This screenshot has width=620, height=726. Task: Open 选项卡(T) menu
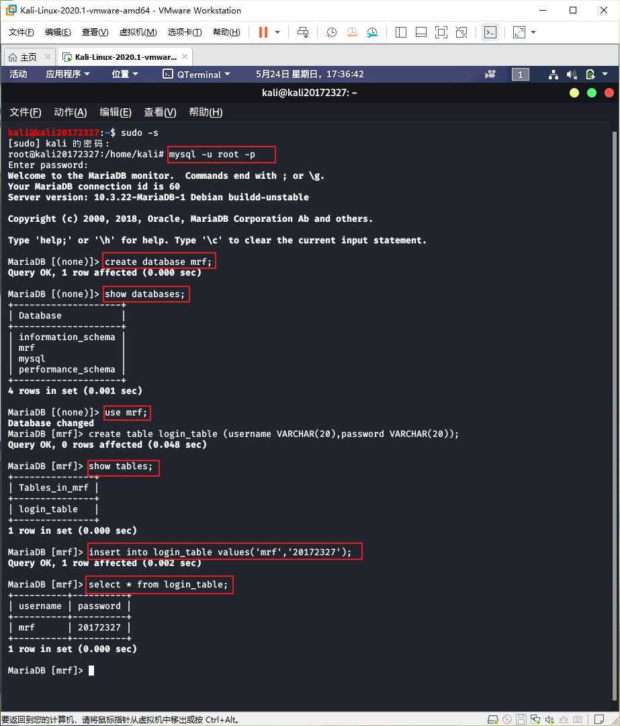pyautogui.click(x=185, y=32)
